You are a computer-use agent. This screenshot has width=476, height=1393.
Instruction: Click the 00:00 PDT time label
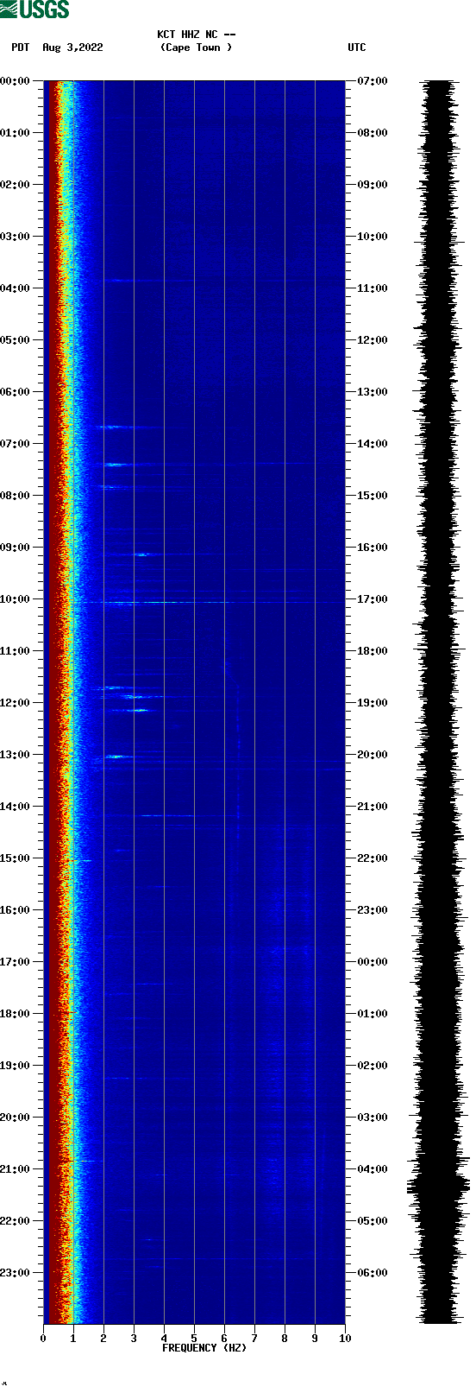[15, 81]
